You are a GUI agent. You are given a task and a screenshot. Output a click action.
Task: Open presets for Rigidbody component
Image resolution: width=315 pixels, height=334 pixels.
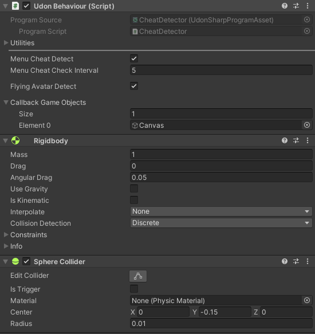(296, 141)
